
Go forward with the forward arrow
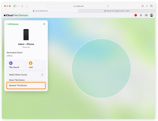[x=26, y=6]
